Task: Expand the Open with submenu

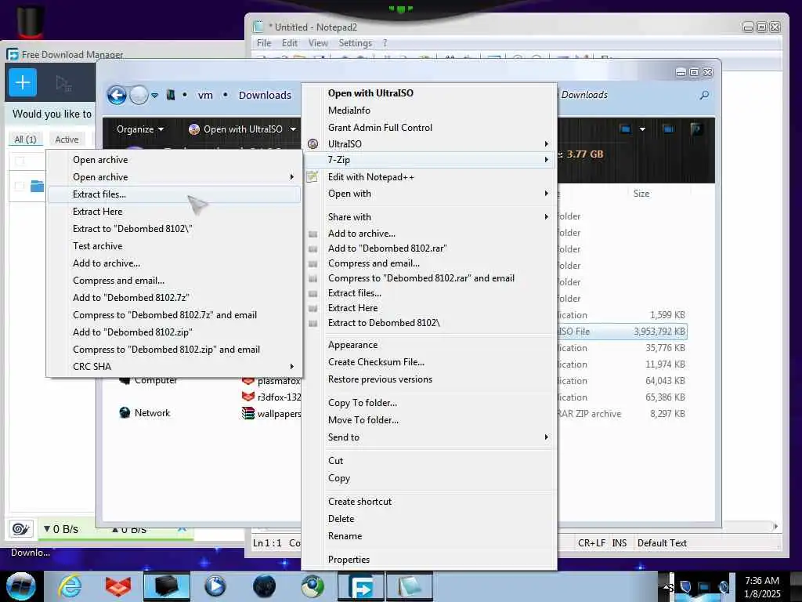Action: coord(546,194)
